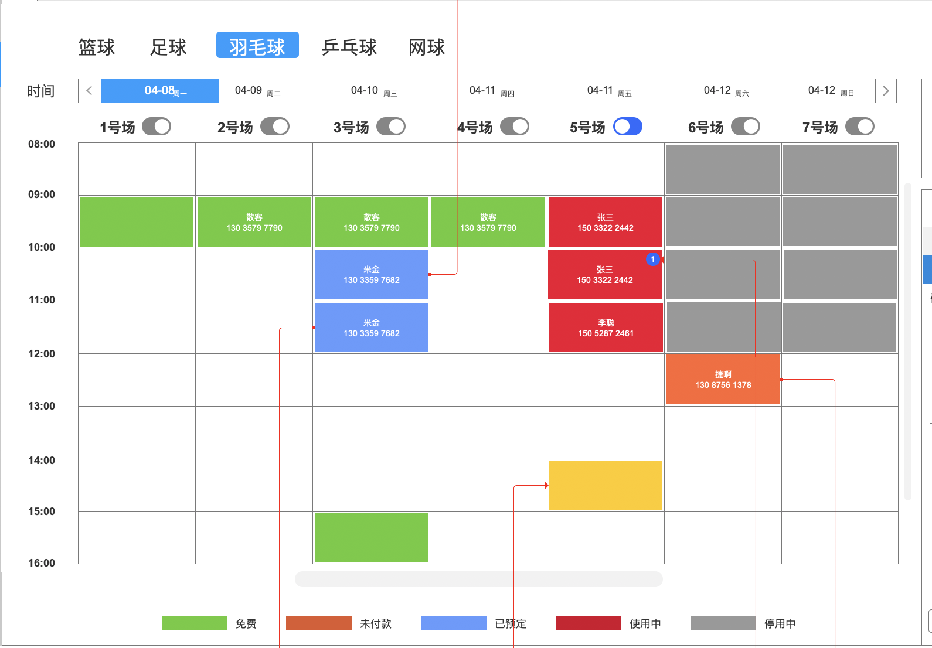
Task: Enable the 3号场 court switch
Action: (x=390, y=127)
